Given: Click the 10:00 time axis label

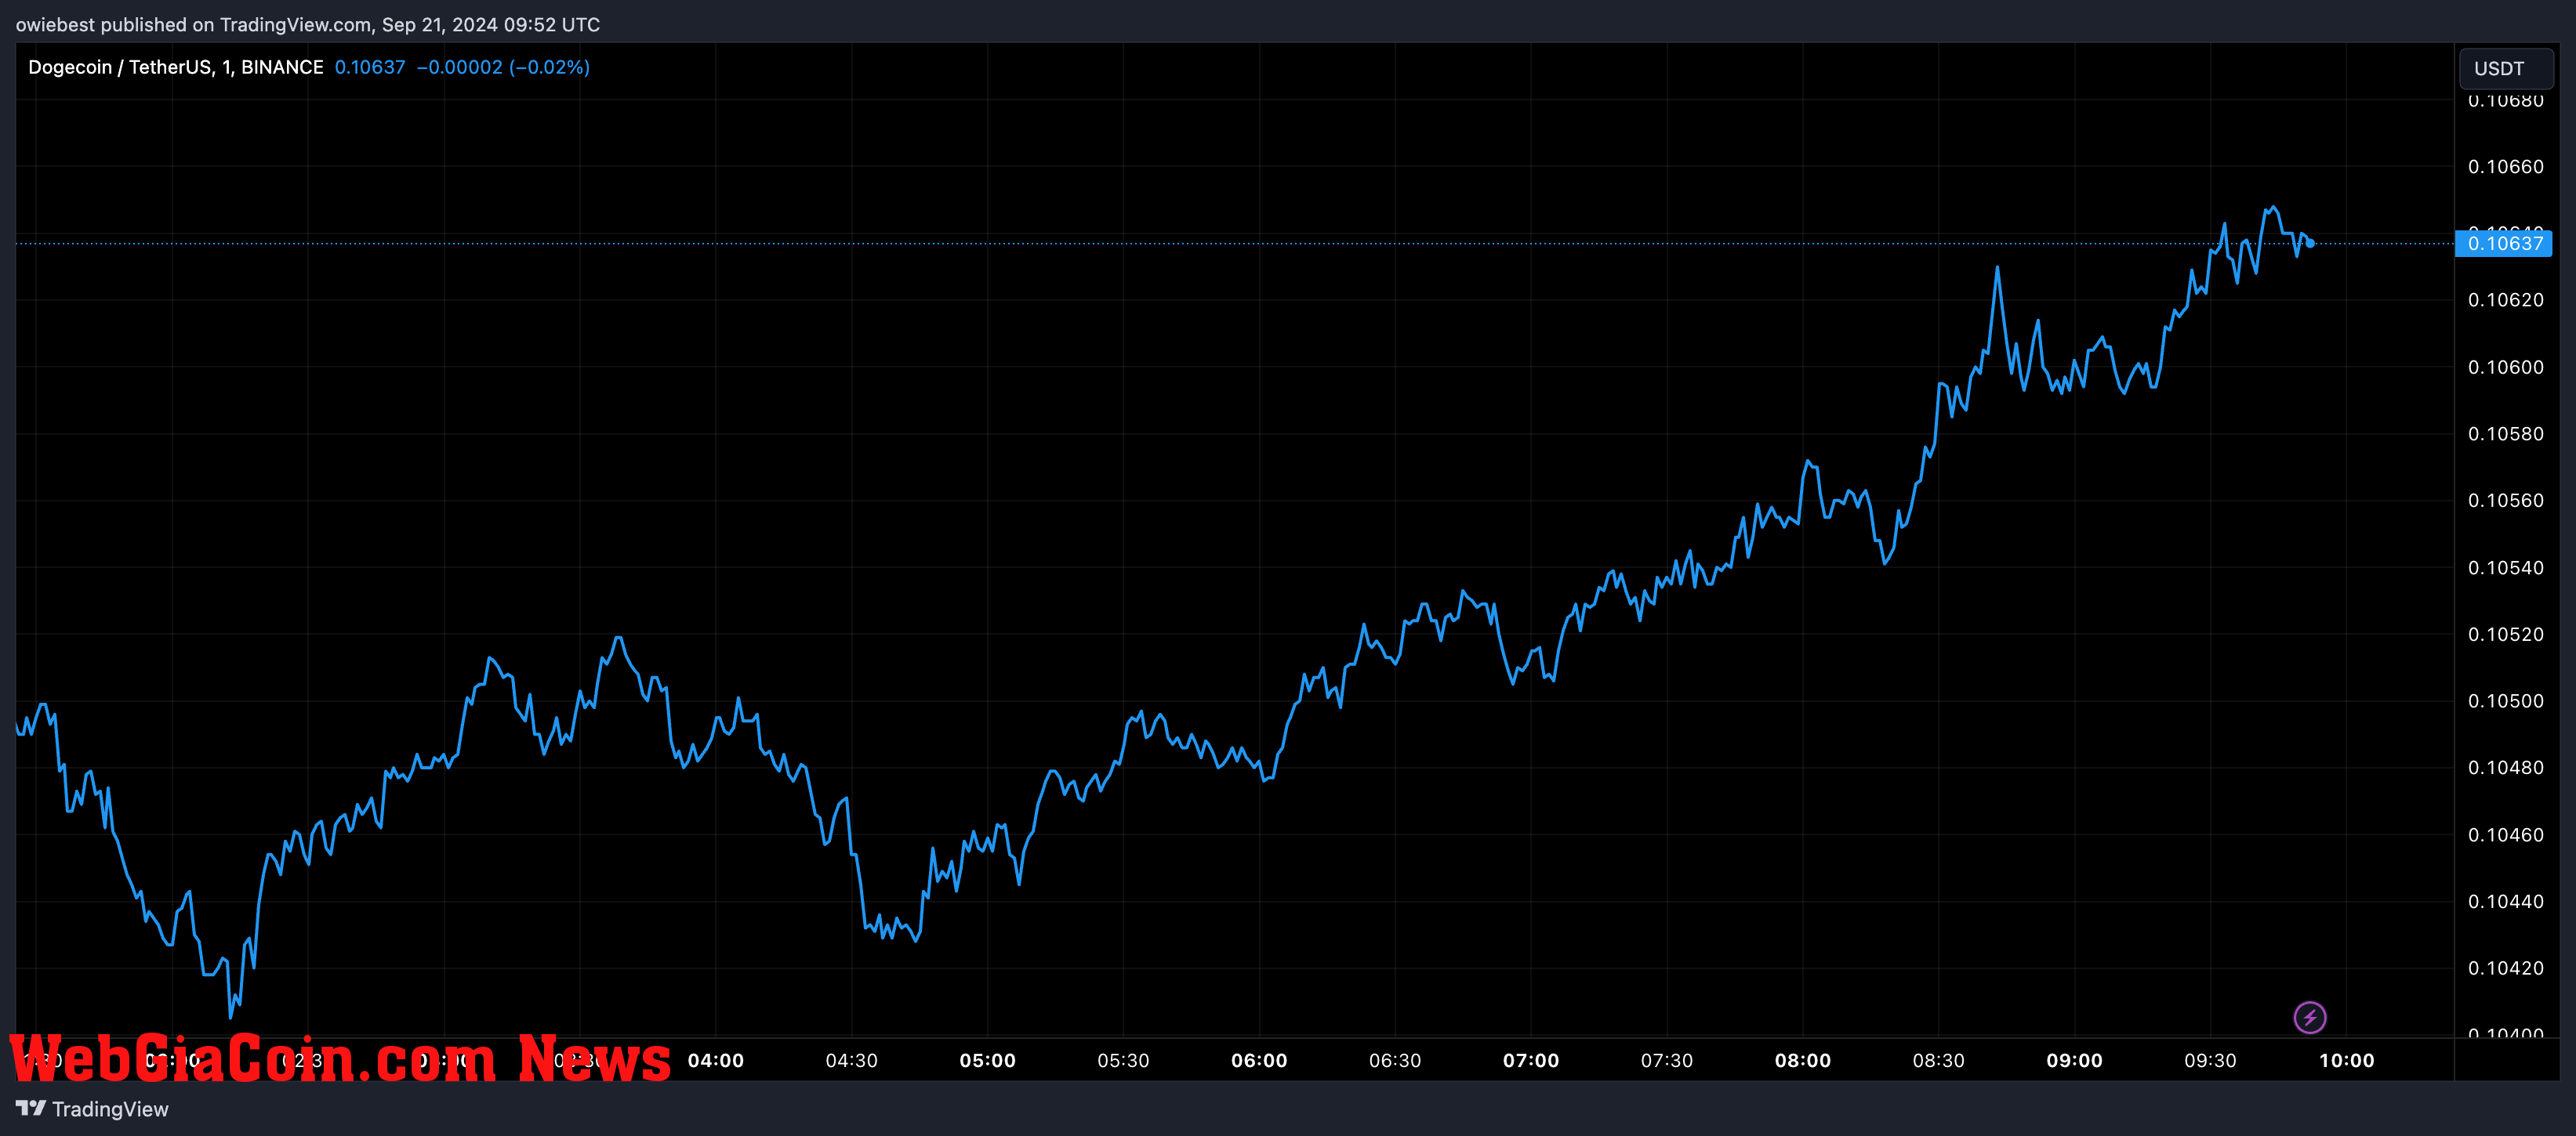Looking at the screenshot, I should tap(2347, 1060).
